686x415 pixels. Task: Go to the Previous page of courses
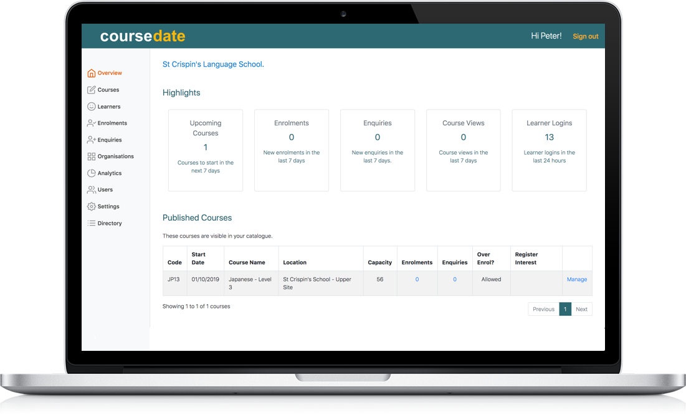point(543,308)
